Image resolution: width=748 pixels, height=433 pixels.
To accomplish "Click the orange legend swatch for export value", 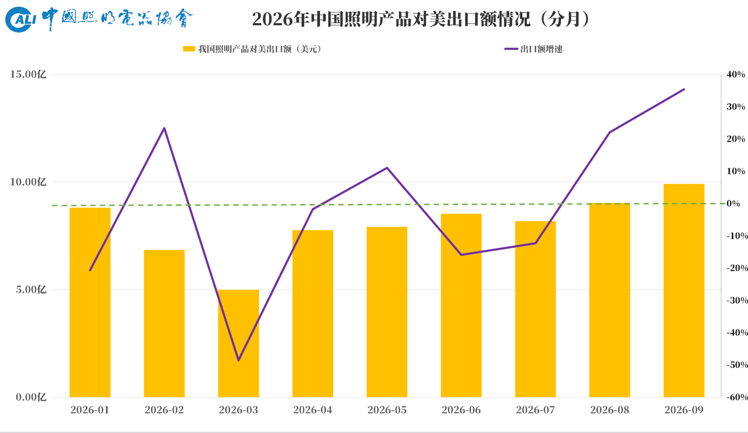I will (189, 49).
